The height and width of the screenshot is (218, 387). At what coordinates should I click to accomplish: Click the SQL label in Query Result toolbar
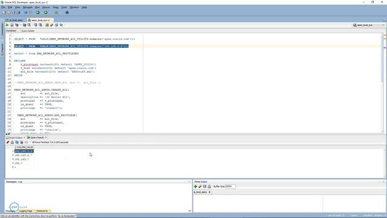click(x=26, y=142)
